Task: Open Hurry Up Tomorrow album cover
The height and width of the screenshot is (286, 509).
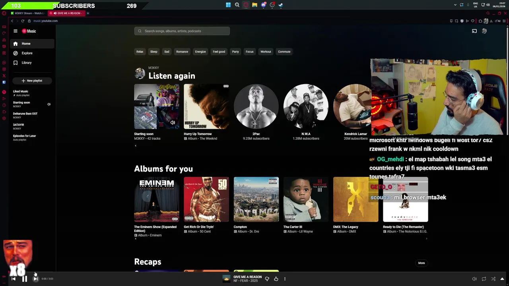Action: coord(206,106)
